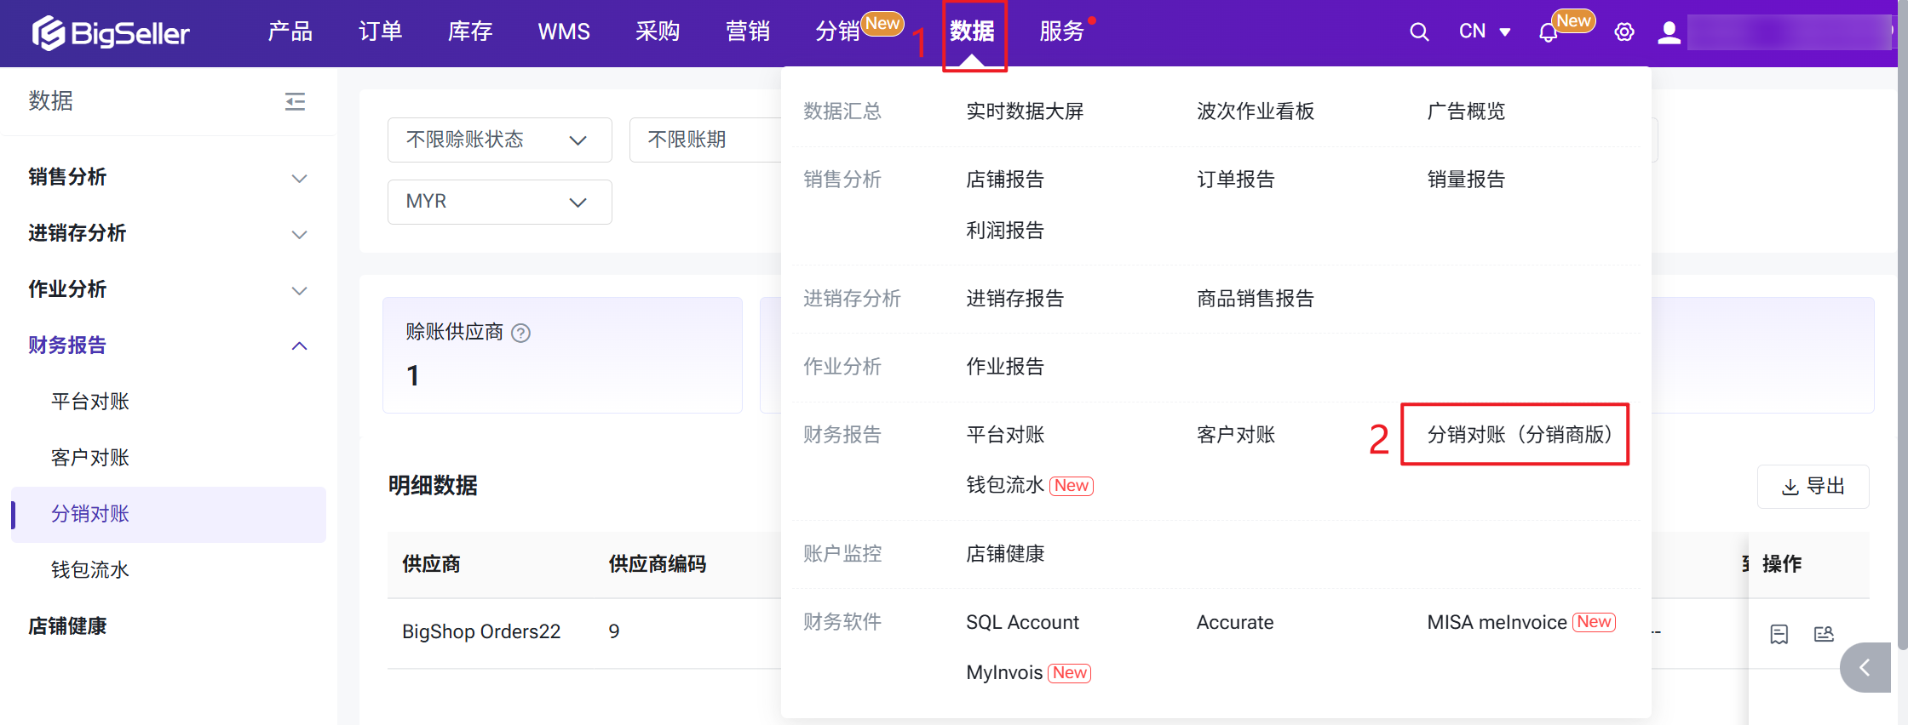1908x725 pixels.
Task: Open the 不限赊账状态 dropdown
Action: (x=499, y=140)
